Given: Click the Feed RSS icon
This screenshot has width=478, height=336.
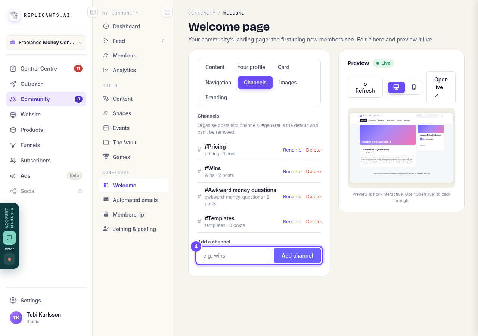Looking at the screenshot, I should (106, 41).
